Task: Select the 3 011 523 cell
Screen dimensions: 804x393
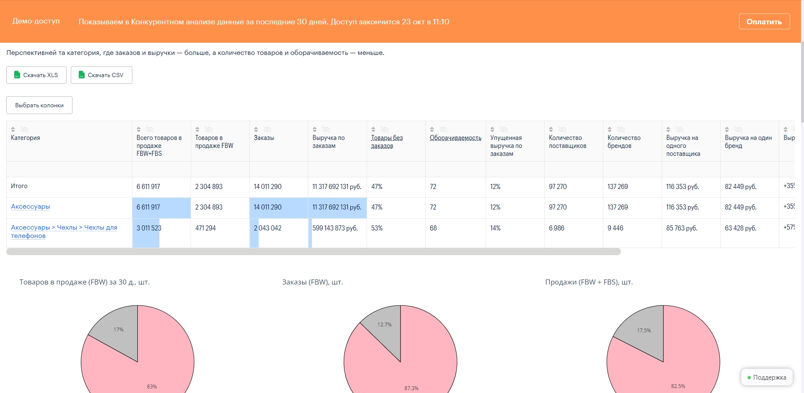Action: [x=161, y=233]
